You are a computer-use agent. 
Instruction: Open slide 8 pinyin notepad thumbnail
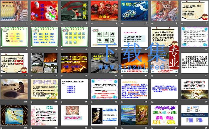pos(14,37)
